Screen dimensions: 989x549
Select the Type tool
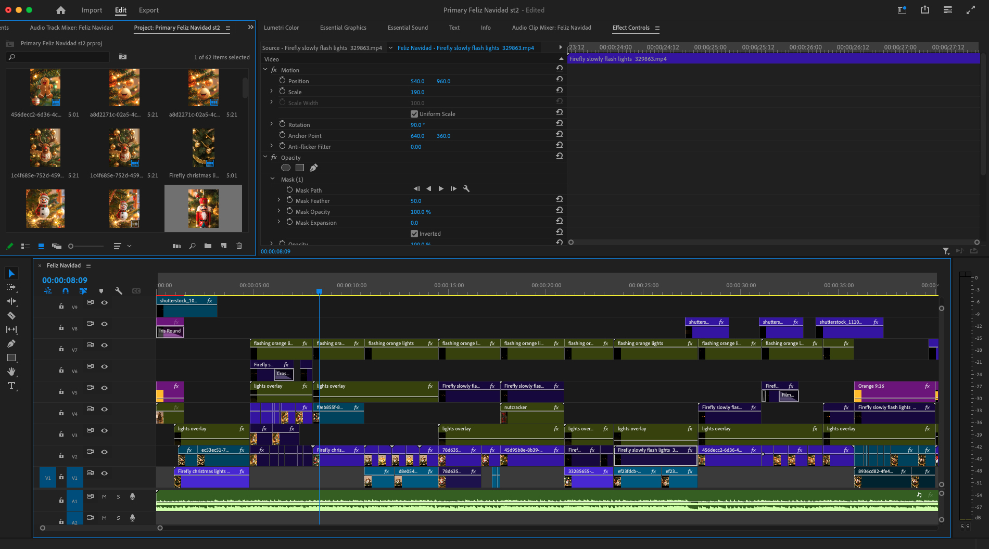click(x=11, y=386)
